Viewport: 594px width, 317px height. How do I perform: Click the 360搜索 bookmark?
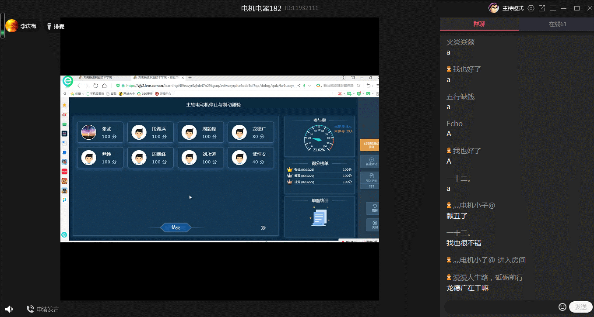tap(145, 93)
